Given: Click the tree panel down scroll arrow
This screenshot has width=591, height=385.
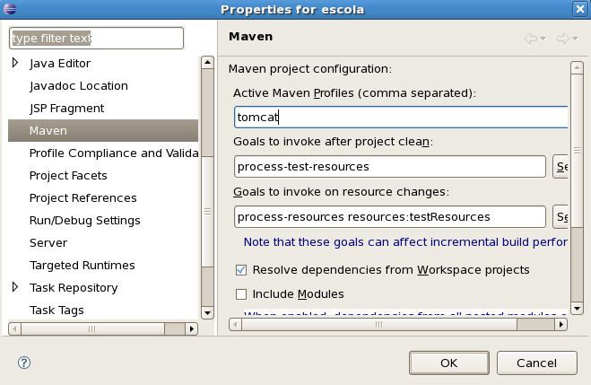Looking at the screenshot, I should (x=206, y=312).
